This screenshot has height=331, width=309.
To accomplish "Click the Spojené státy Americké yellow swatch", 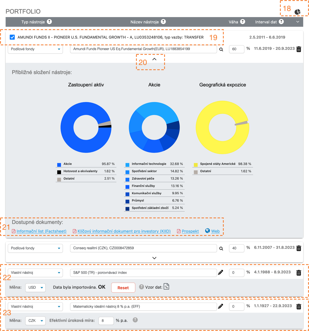I will 196,165.
